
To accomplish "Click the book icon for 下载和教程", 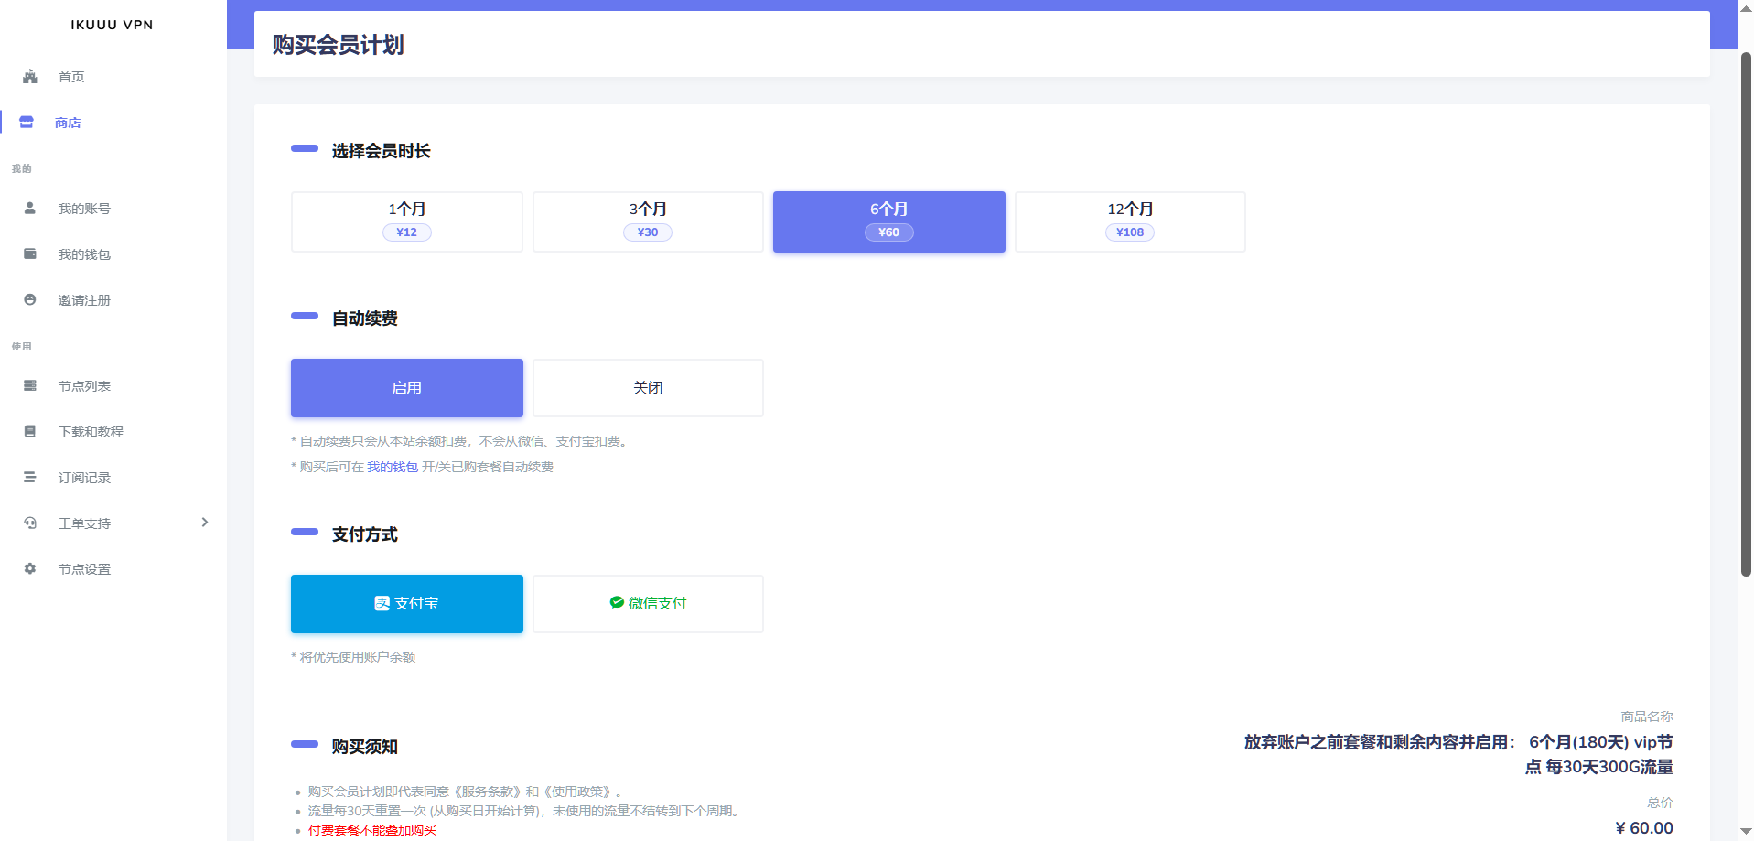I will pos(30,432).
